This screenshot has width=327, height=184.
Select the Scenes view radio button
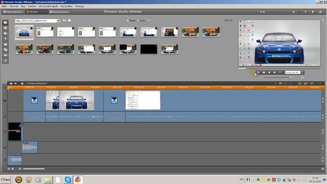pyautogui.click(x=138, y=20)
